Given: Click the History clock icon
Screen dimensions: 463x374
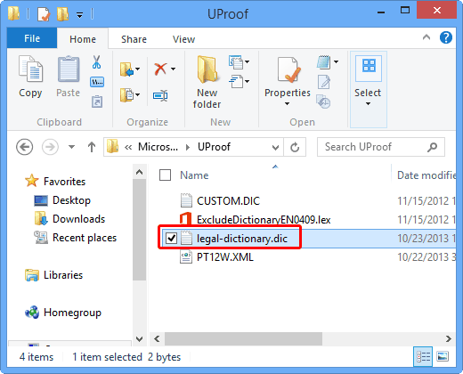Looking at the screenshot, I should [323, 102].
